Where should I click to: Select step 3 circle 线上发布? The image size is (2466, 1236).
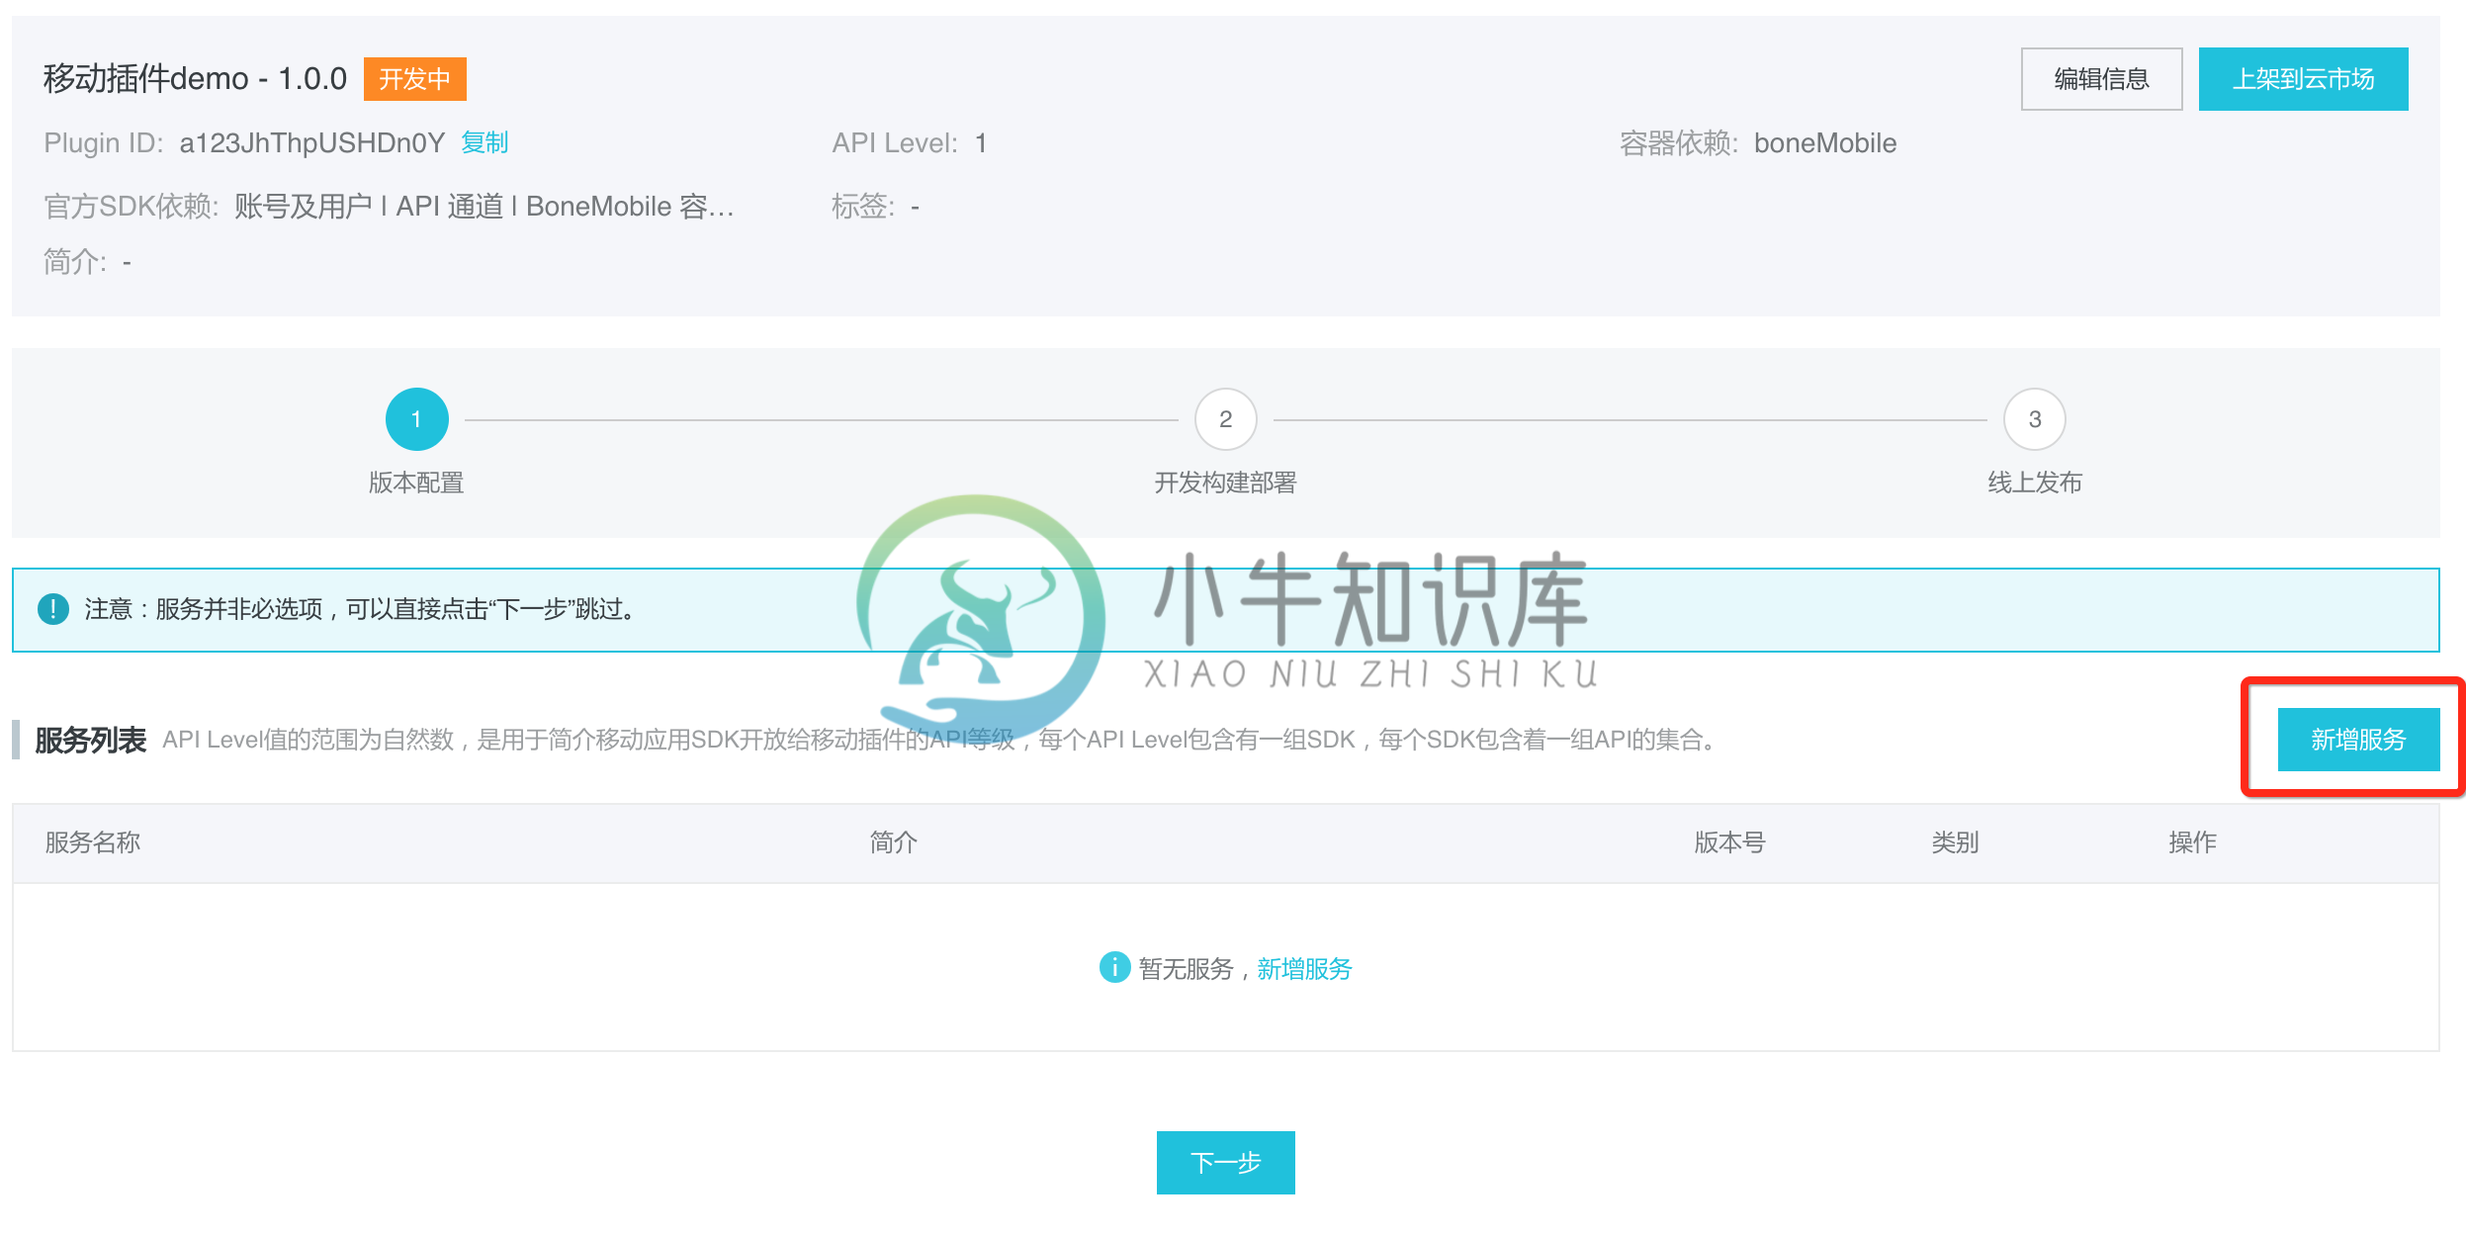pyautogui.click(x=2034, y=419)
